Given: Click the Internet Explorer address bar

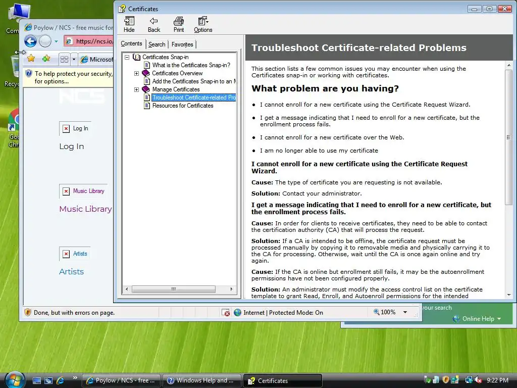Looking at the screenshot, I should (88, 41).
